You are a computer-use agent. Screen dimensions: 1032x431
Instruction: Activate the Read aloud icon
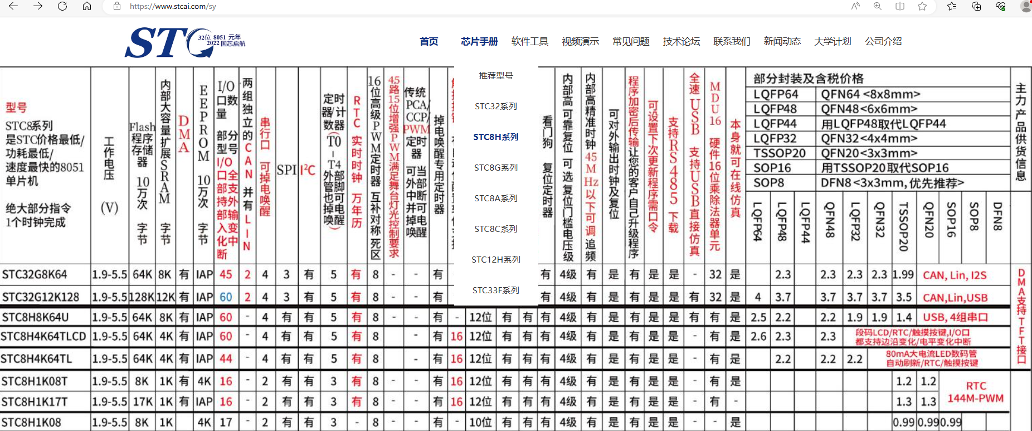[x=855, y=6]
